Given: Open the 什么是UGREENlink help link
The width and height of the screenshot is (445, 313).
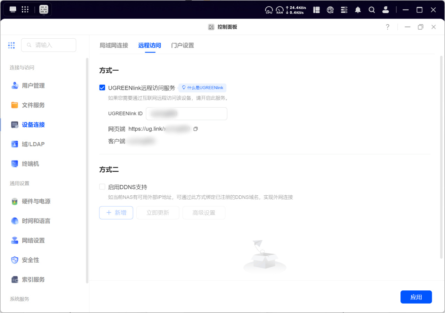Looking at the screenshot, I should click(x=202, y=88).
